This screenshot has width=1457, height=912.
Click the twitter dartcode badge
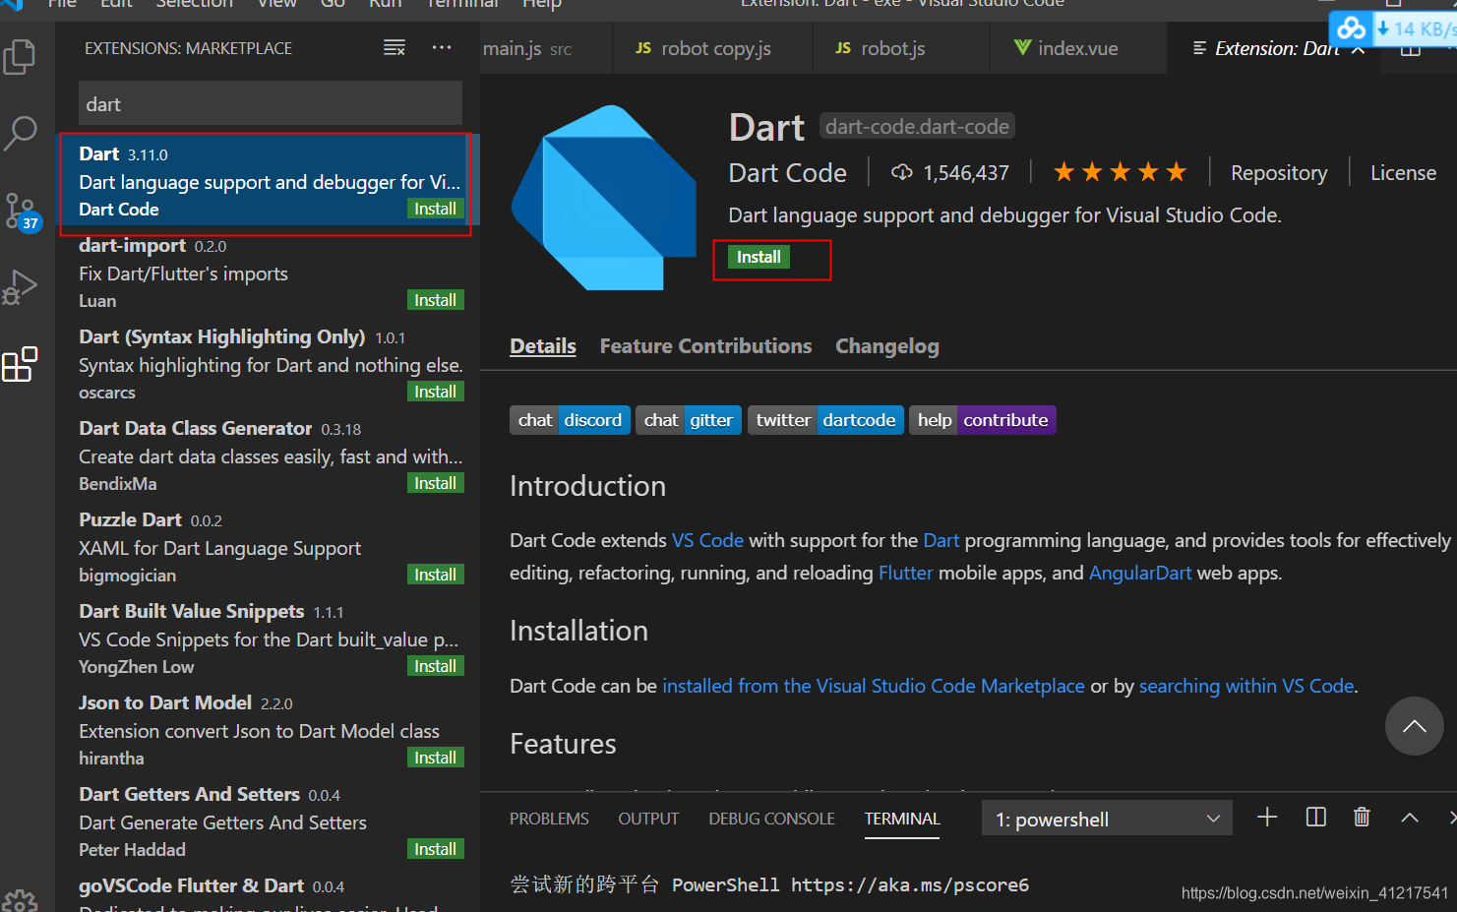[x=825, y=420]
